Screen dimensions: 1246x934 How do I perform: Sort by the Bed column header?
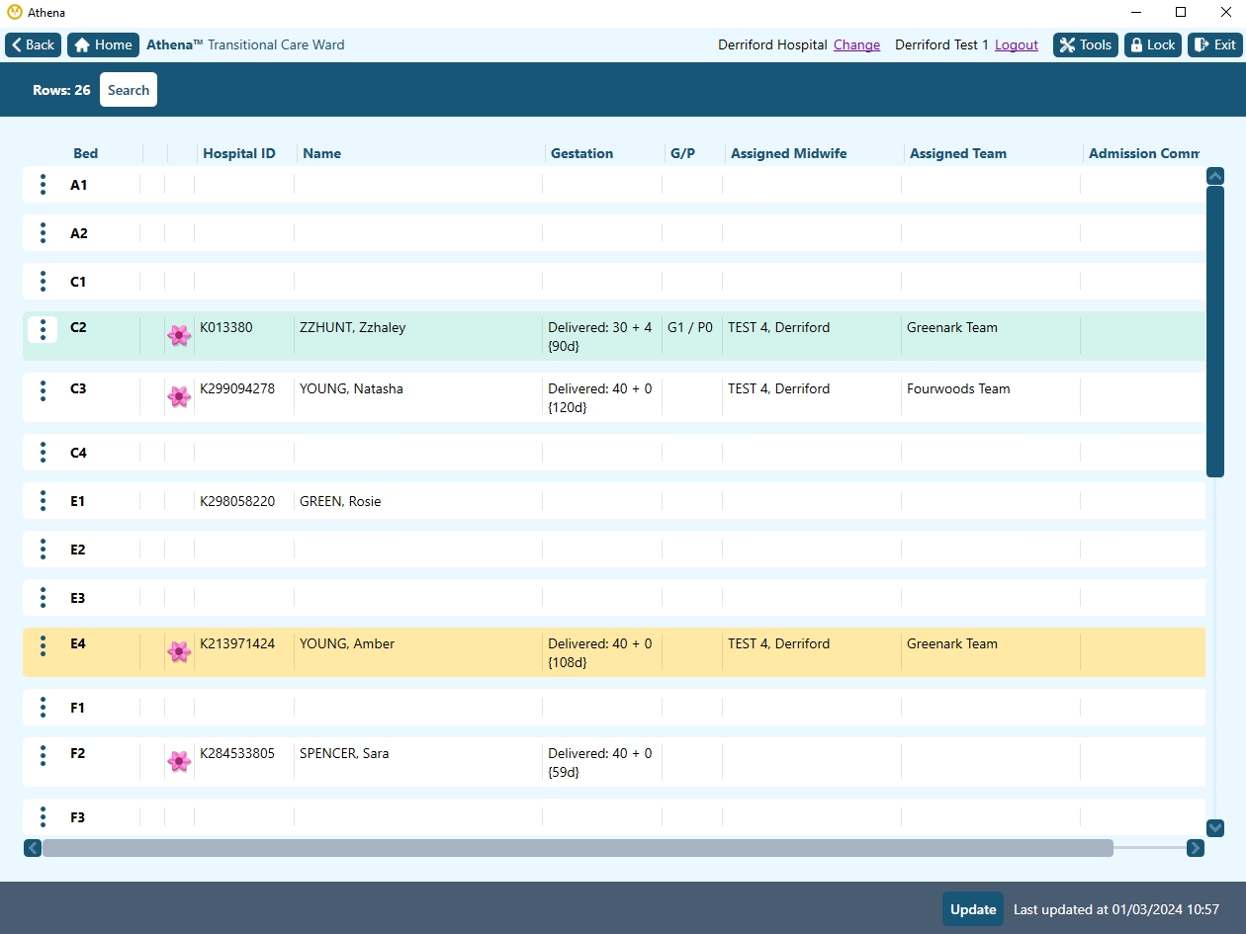point(86,153)
